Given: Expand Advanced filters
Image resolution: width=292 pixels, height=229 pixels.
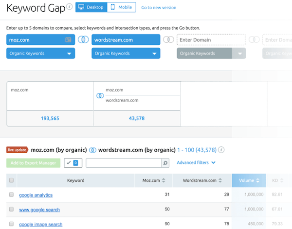Looking at the screenshot, I should [x=196, y=163].
